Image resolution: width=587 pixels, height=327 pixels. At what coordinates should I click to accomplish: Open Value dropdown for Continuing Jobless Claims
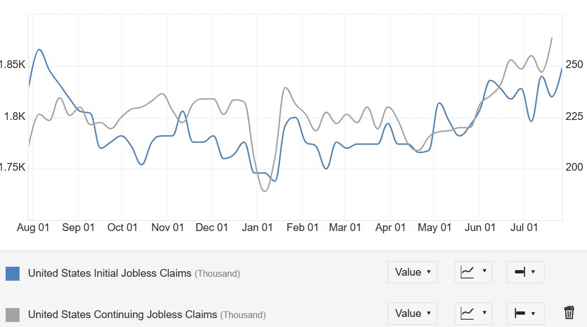coord(412,313)
